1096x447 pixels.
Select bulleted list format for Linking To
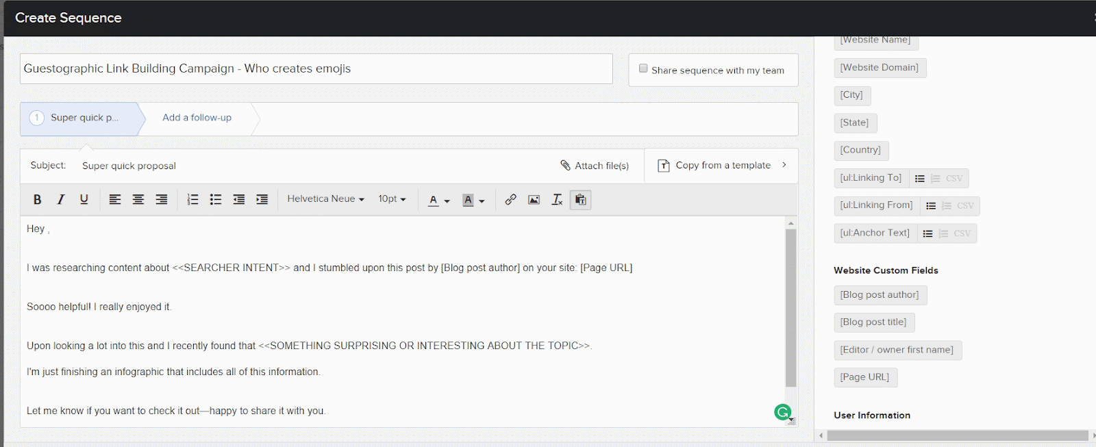919,179
